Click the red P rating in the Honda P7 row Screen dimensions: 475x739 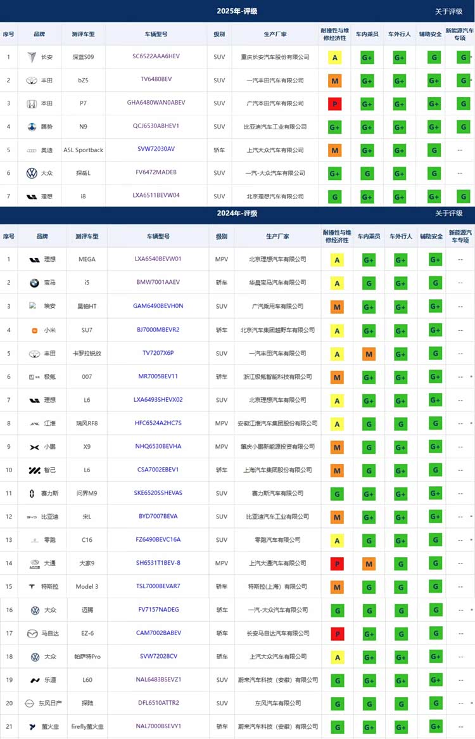tap(334, 104)
